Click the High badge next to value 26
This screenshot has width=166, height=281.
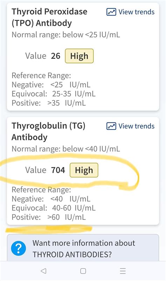[79, 56]
